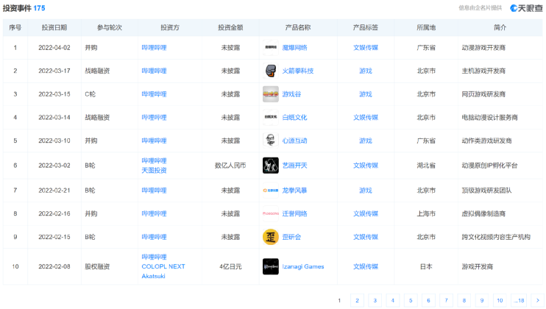Click the 火箭拳科技 logo icon
This screenshot has height=309, width=546.
click(x=270, y=71)
